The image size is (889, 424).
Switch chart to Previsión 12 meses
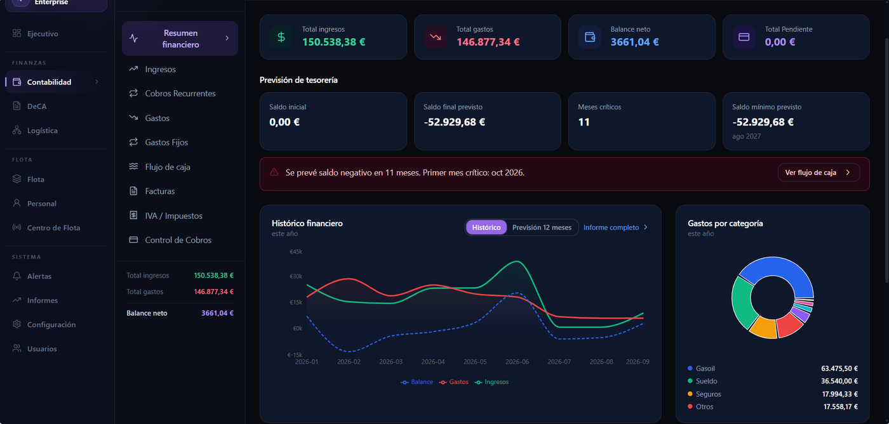pyautogui.click(x=542, y=228)
